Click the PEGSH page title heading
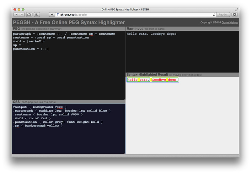This screenshot has height=174, width=251. pos(69,22)
